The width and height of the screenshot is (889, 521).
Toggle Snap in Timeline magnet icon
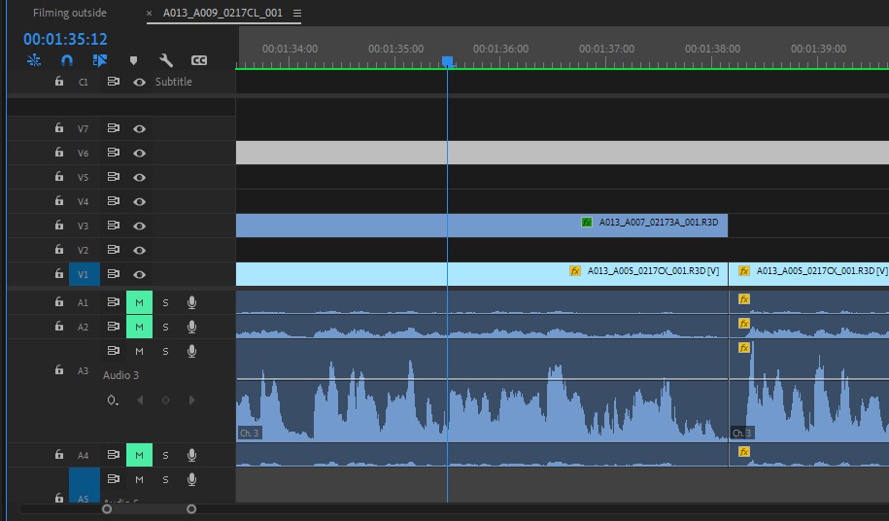point(67,60)
